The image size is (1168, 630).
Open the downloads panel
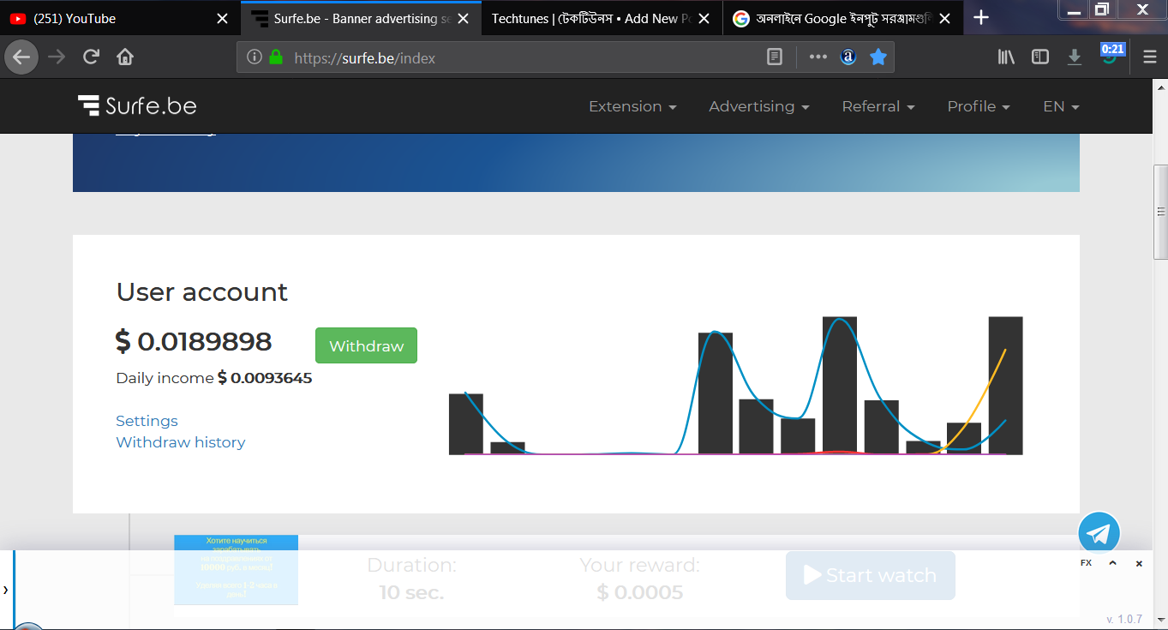click(1075, 57)
